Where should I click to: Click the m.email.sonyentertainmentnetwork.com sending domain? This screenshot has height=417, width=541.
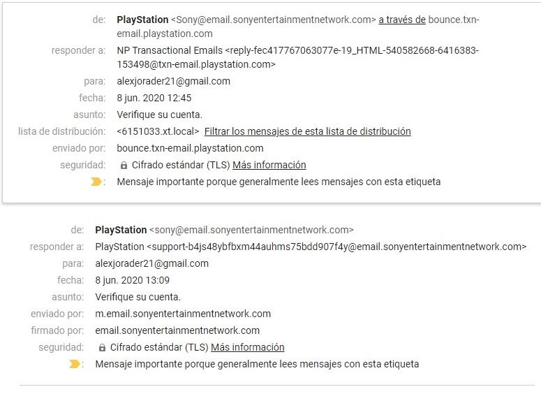pyautogui.click(x=183, y=314)
